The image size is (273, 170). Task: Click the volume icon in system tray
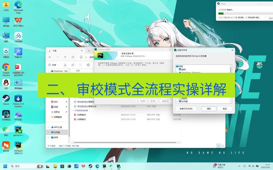253,166
